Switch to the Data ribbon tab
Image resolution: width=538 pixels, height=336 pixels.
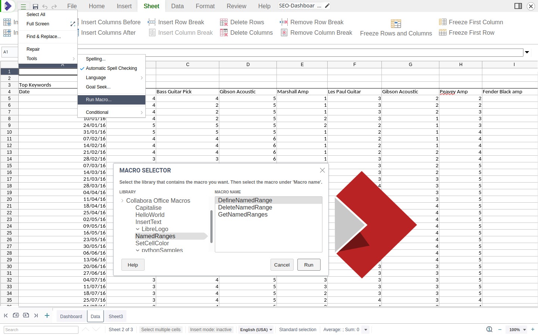click(177, 6)
